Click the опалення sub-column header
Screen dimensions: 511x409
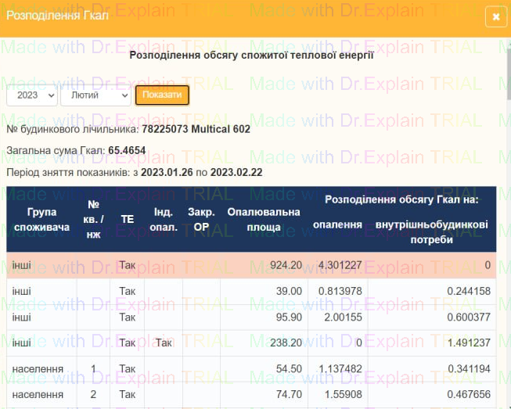(336, 225)
